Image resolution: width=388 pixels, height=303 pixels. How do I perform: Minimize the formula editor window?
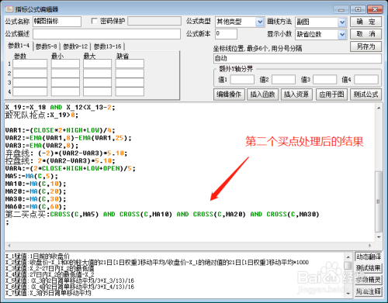[x=341, y=9]
